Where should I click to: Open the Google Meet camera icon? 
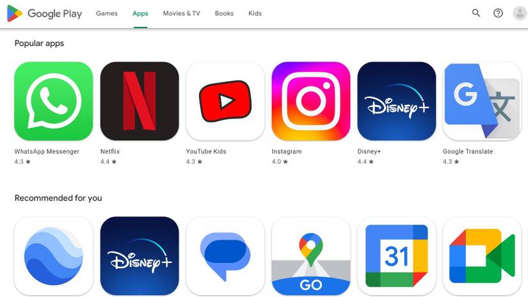pos(482,256)
